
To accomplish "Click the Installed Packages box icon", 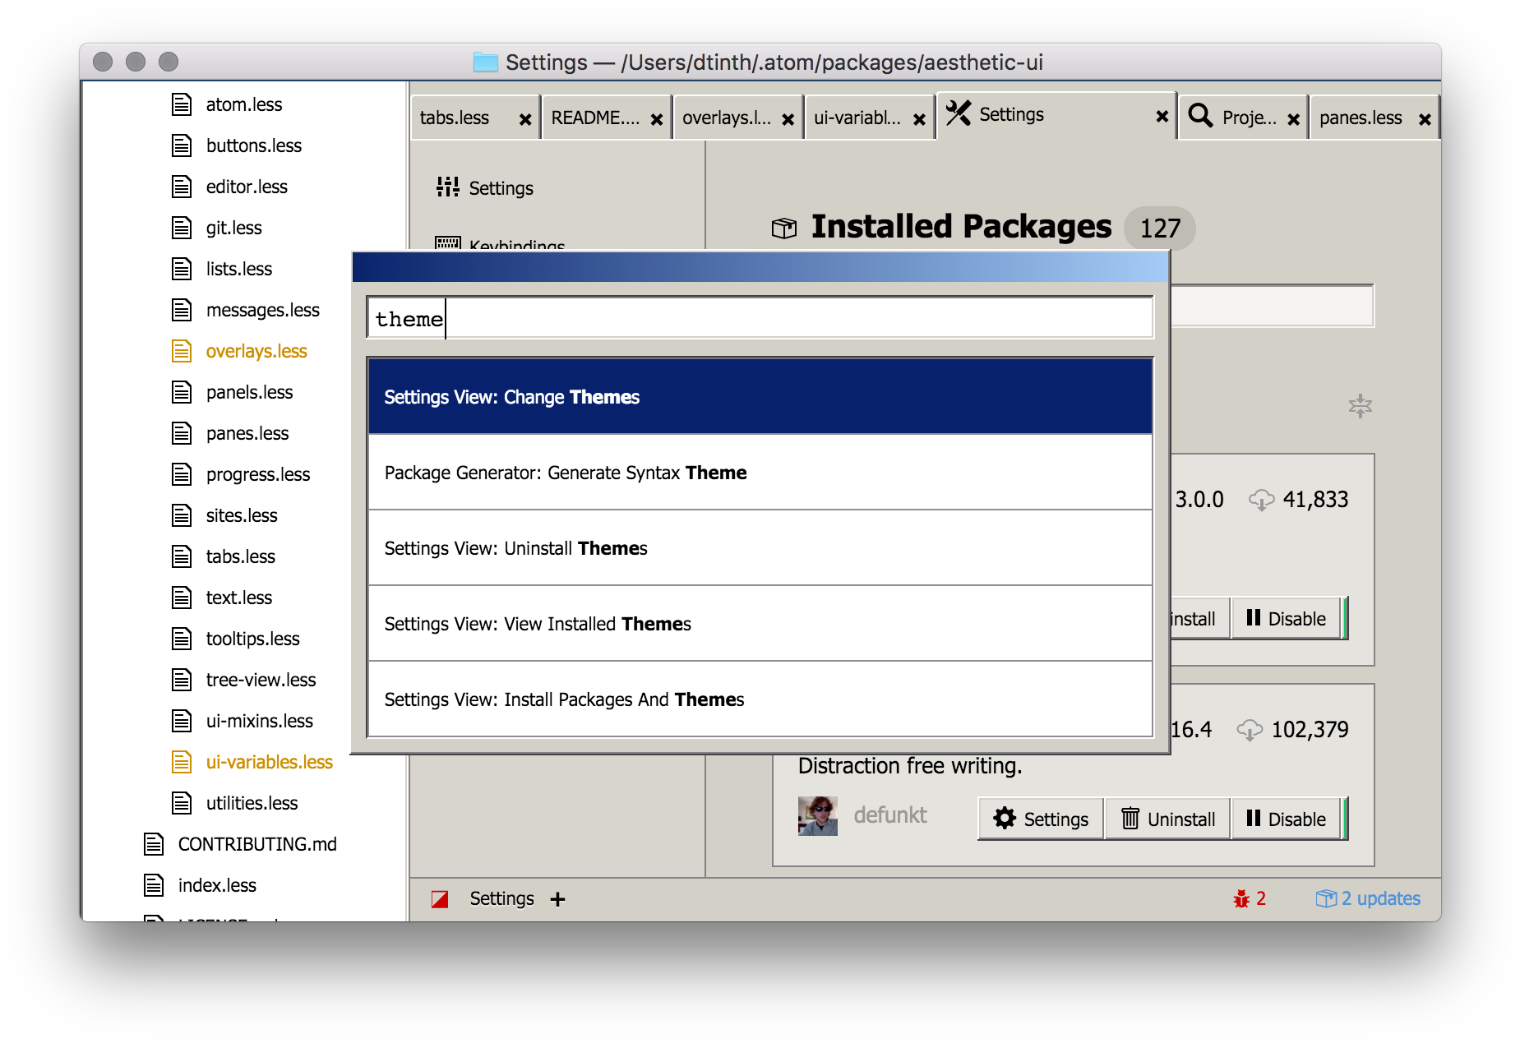I will [x=784, y=228].
